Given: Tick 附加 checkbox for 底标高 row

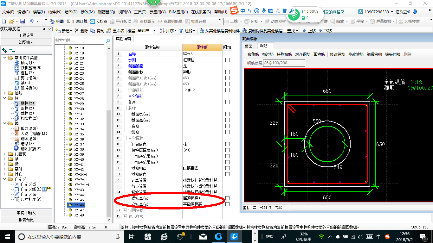Looking at the screenshot, I should (227, 204).
